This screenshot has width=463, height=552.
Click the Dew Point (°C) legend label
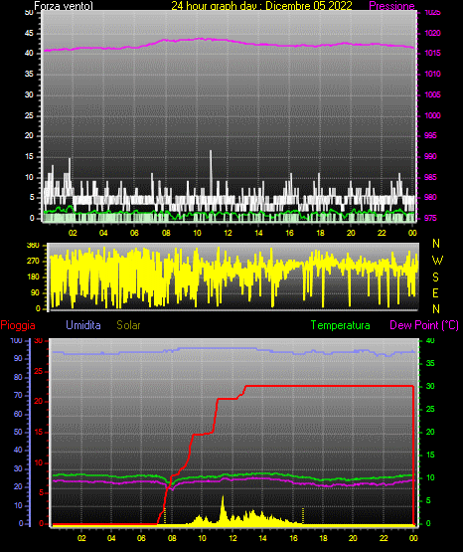424,325
